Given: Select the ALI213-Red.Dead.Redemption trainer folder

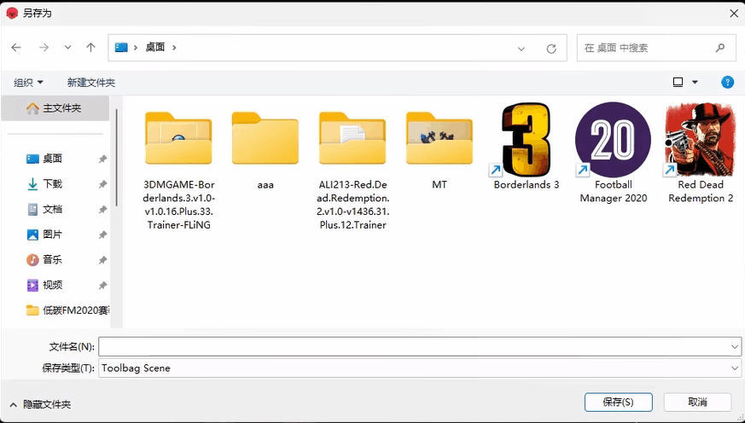Looking at the screenshot, I should click(x=352, y=170).
